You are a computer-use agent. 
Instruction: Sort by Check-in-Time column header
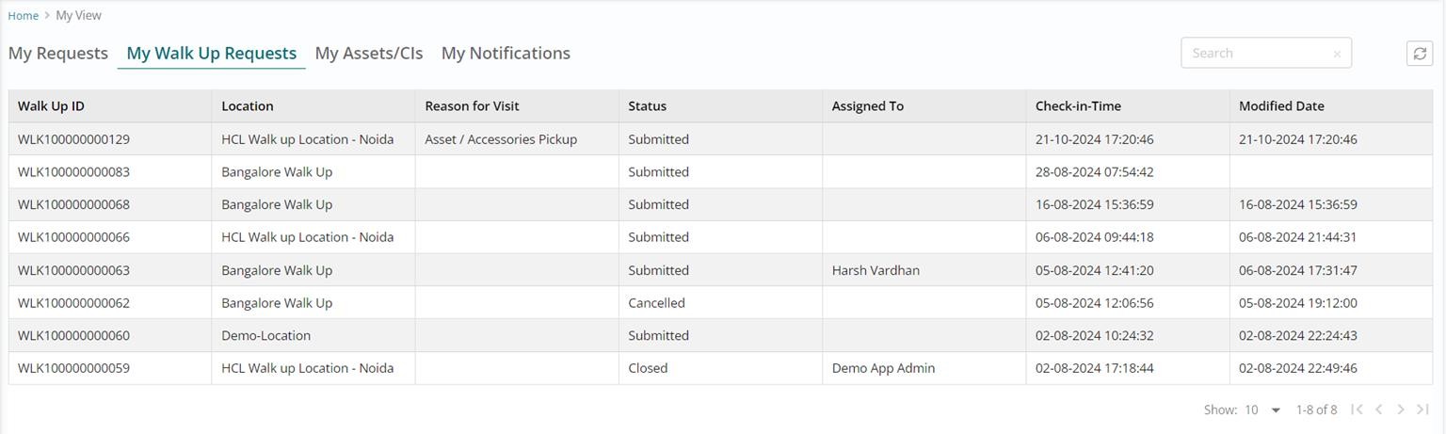(x=1078, y=106)
